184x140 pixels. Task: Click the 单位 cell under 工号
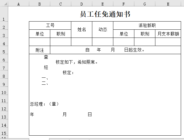click(x=39, y=34)
